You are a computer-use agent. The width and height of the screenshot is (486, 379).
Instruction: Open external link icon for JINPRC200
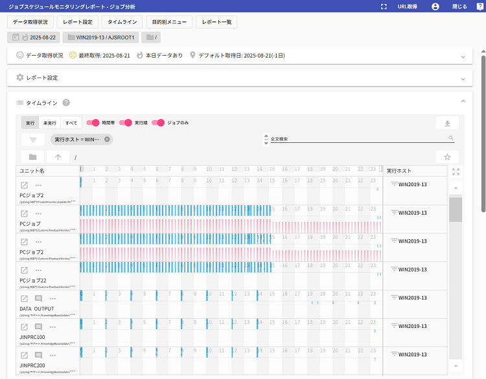24,356
